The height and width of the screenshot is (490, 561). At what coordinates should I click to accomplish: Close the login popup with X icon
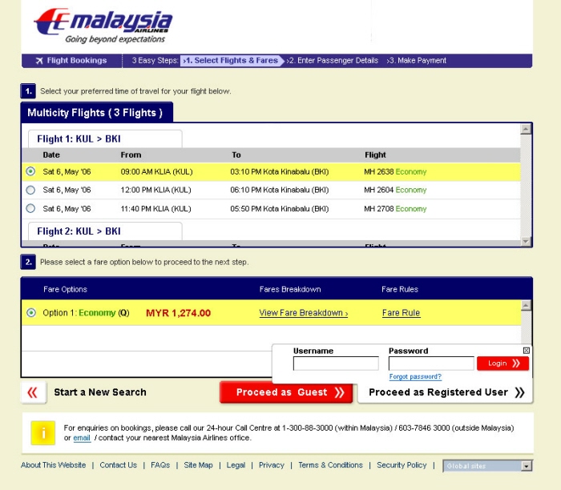click(527, 351)
